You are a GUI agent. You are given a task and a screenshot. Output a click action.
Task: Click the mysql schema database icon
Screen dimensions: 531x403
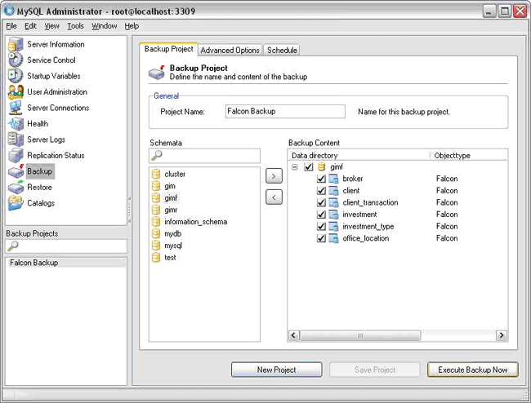tap(156, 246)
